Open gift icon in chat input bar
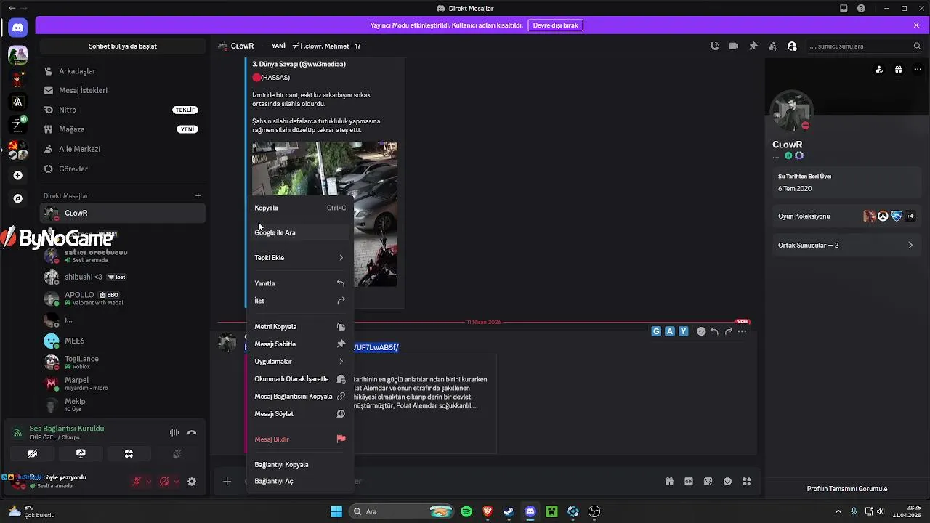Viewport: 930px width, 523px height. tap(669, 481)
